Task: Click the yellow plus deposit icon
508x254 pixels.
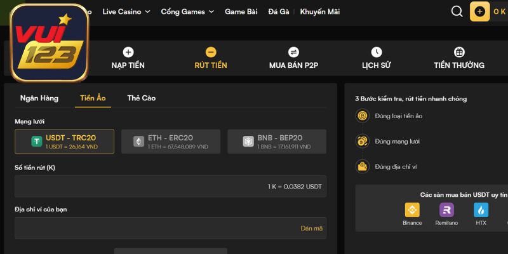Action: (x=479, y=11)
